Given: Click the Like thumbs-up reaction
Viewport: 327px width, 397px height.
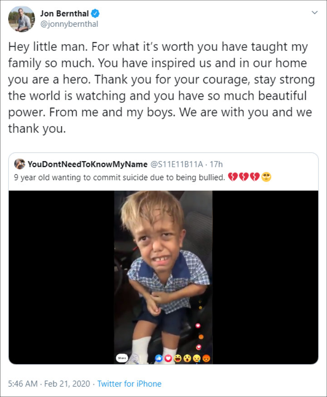Looking at the screenshot, I should click(x=159, y=358).
